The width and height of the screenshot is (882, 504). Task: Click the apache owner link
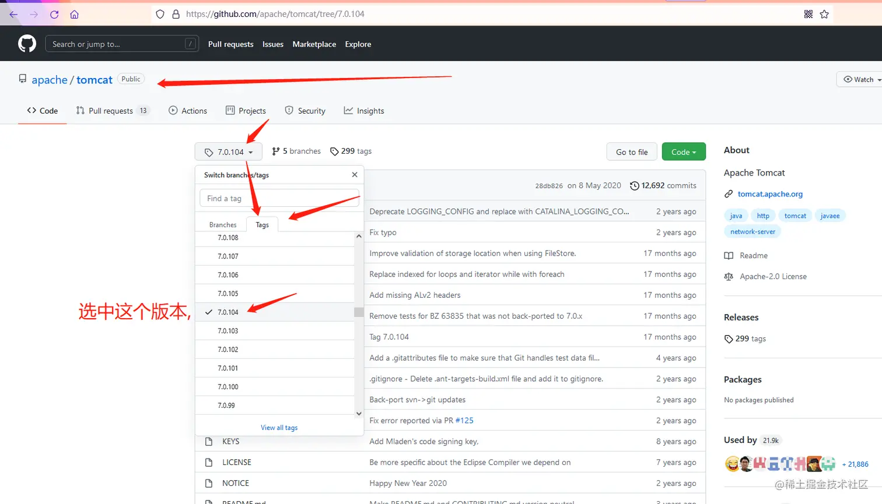[50, 80]
